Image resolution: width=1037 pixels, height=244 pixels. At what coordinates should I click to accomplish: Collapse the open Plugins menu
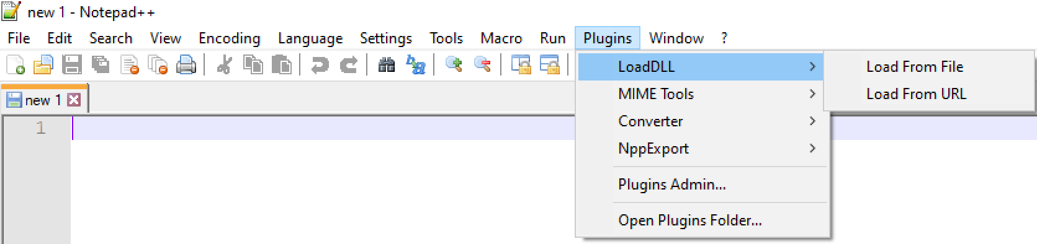(x=608, y=38)
